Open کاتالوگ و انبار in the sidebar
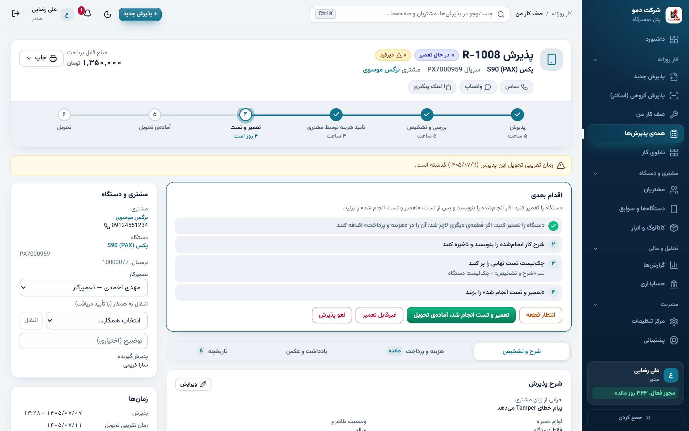 pos(635,228)
